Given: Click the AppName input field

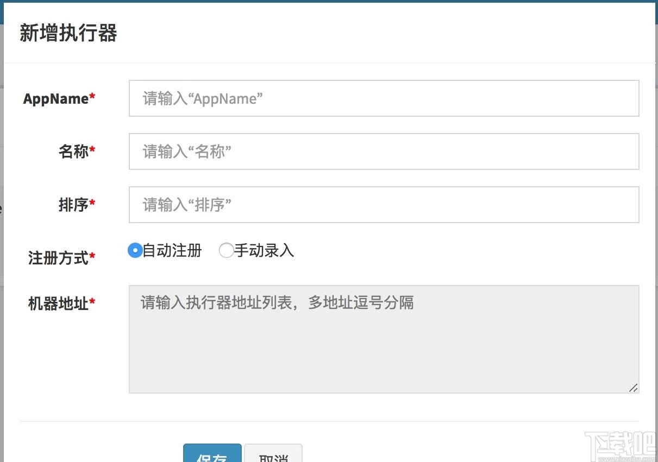Looking at the screenshot, I should [384, 98].
